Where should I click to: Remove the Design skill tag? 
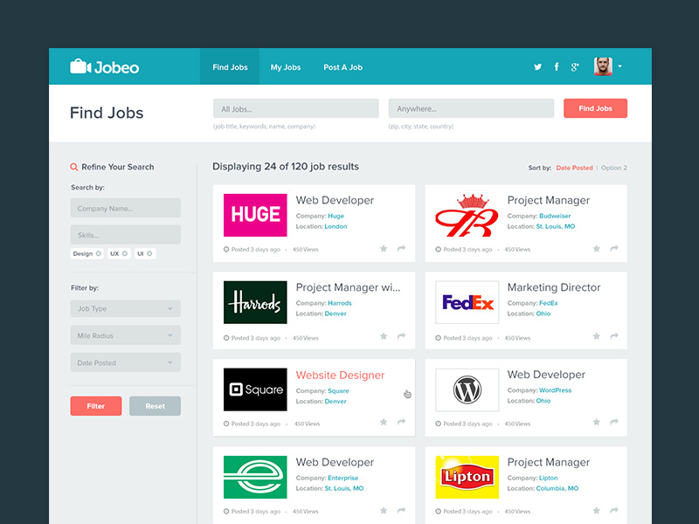pos(99,253)
